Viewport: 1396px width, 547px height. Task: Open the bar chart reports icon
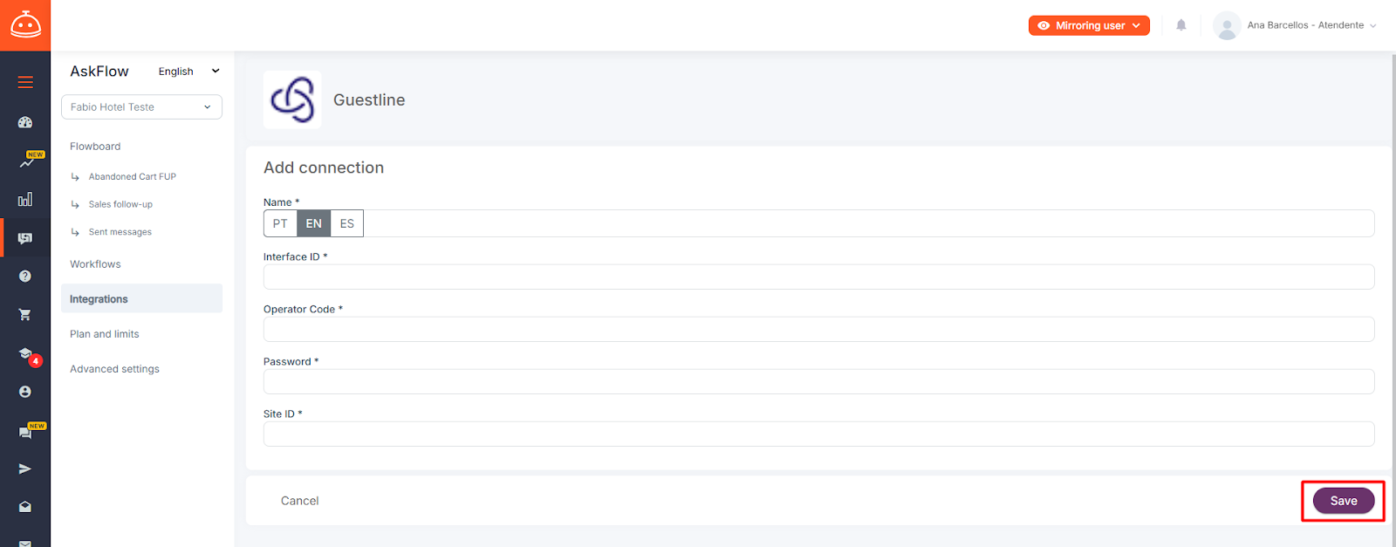pos(25,199)
